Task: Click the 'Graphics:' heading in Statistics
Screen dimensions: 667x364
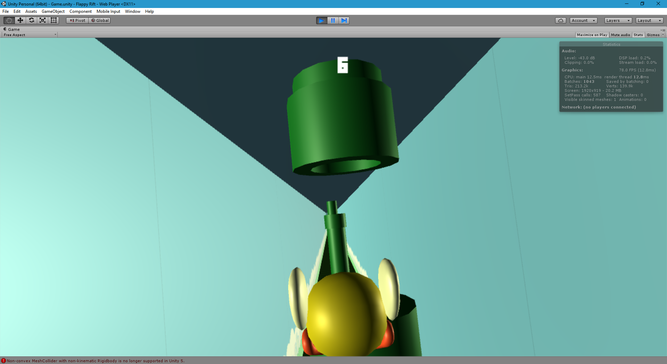Action: click(572, 70)
